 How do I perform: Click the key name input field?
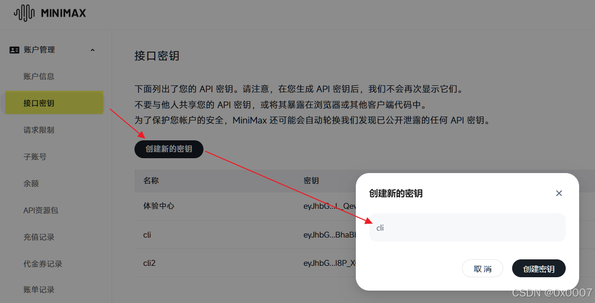pos(467,228)
